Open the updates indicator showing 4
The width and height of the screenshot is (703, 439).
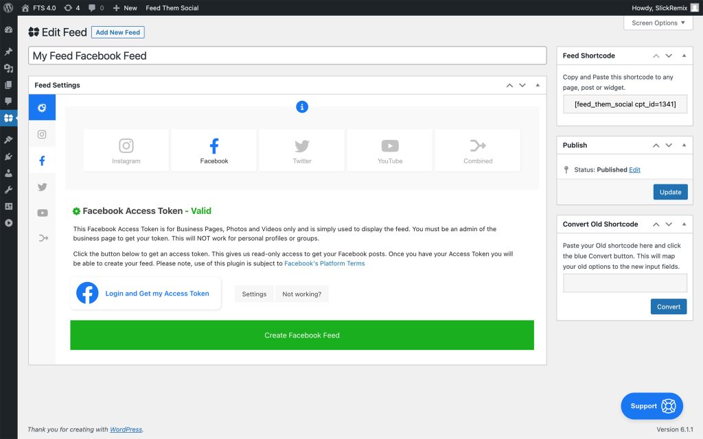point(71,8)
